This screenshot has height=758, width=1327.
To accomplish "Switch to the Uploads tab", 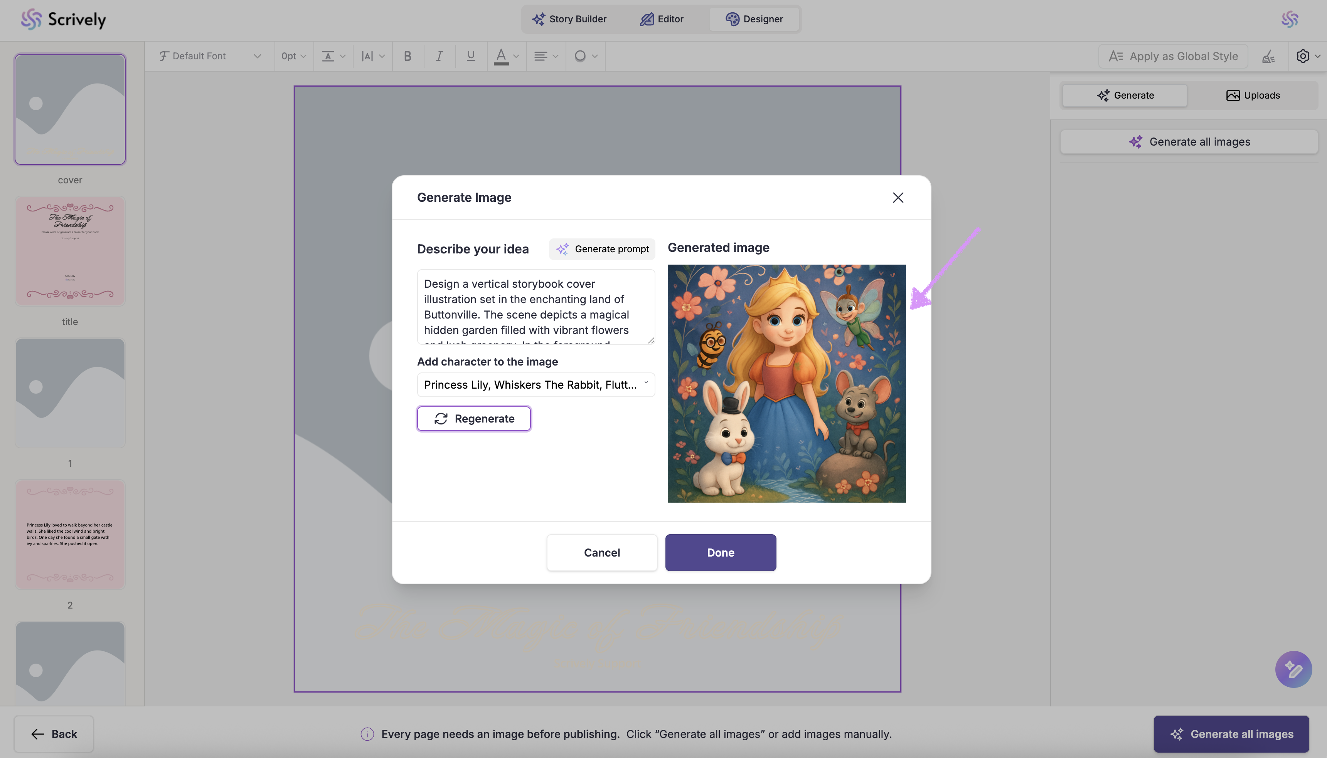I will pos(1253,95).
